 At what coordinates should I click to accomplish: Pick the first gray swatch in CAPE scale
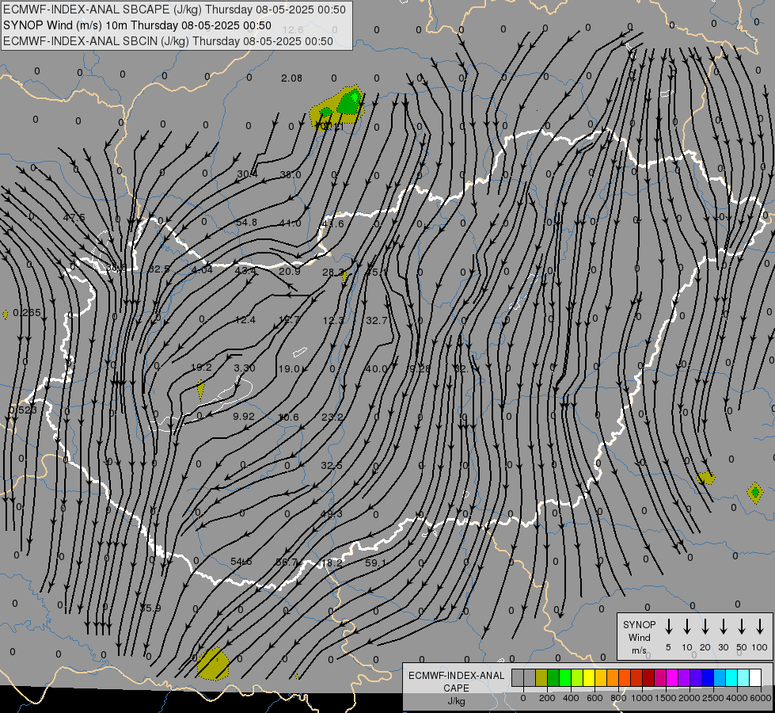(518, 678)
